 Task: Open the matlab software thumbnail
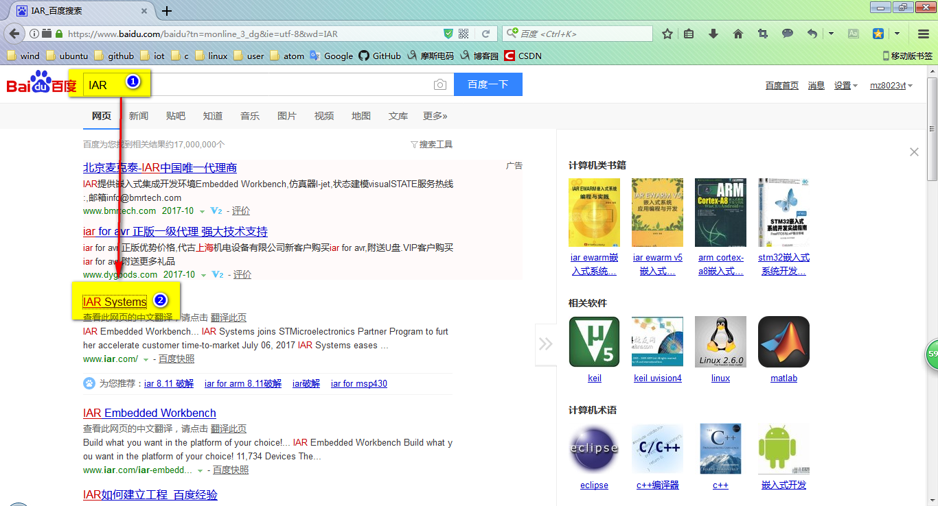tap(783, 341)
